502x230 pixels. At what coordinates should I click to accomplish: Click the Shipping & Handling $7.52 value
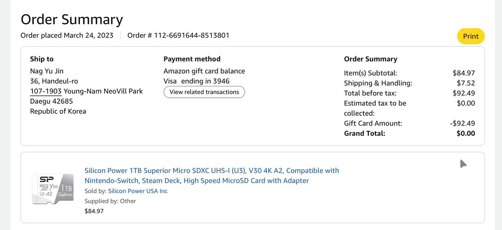point(466,83)
